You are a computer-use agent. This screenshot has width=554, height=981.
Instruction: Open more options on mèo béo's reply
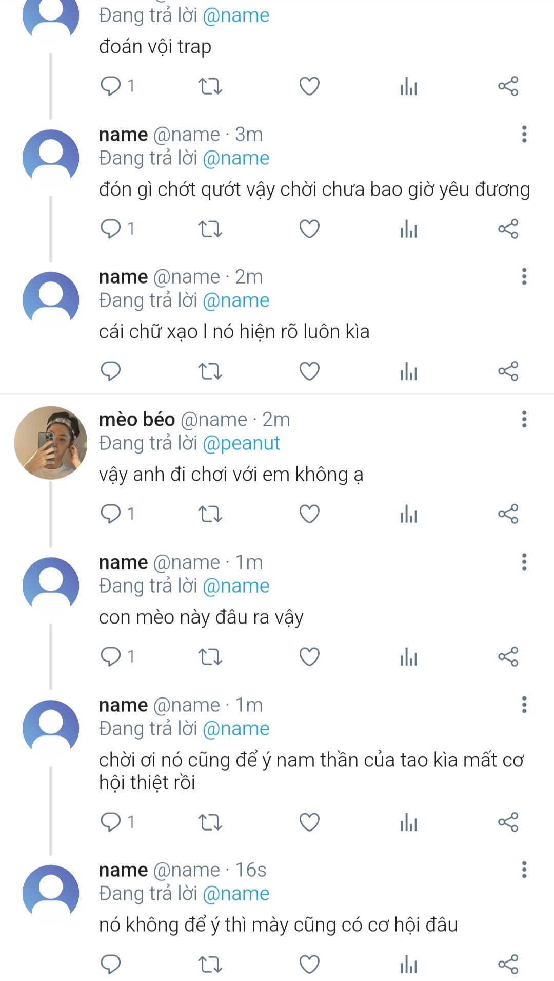524,420
